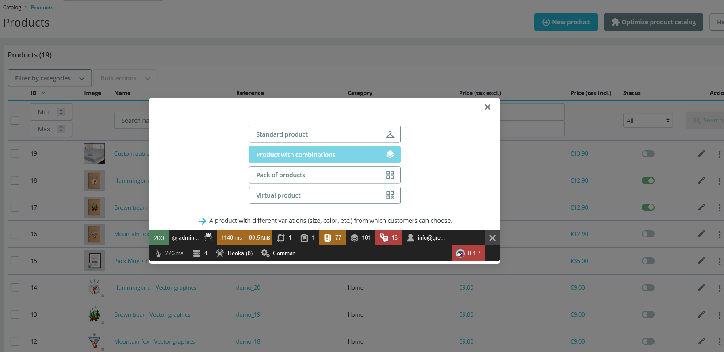Screen dimensions: 724x352
Task: Disable the status switch for product 17
Action: (x=648, y=207)
